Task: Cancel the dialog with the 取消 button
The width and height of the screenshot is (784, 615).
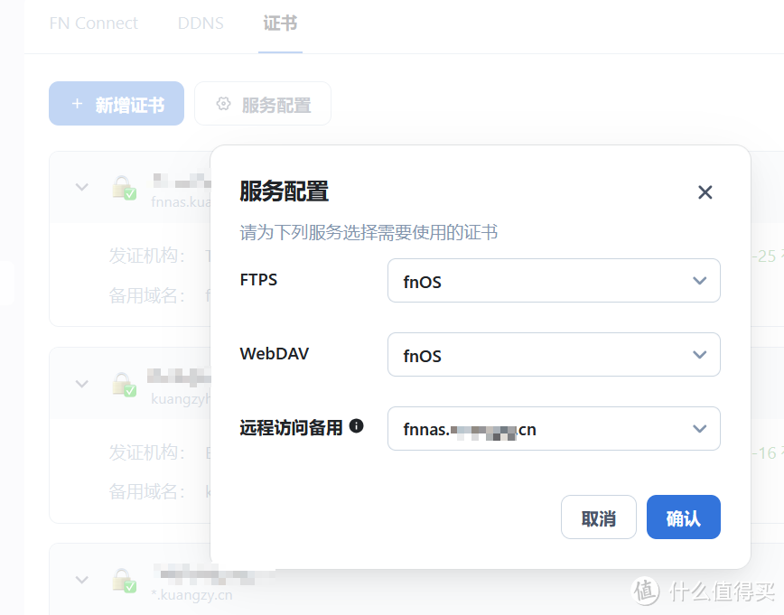Action: (598, 517)
